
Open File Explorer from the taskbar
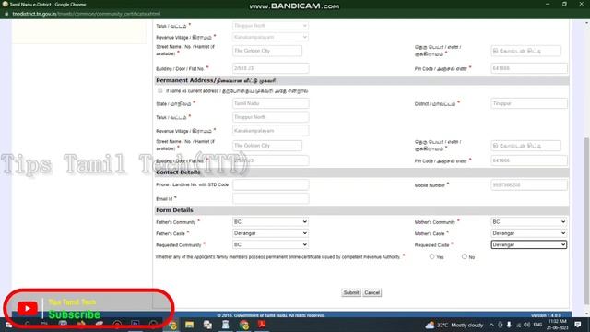coord(189,326)
